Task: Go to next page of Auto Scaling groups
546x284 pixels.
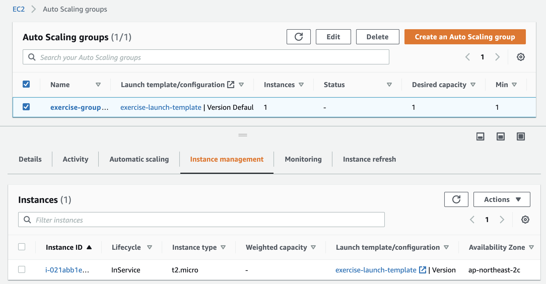Action: [x=497, y=57]
